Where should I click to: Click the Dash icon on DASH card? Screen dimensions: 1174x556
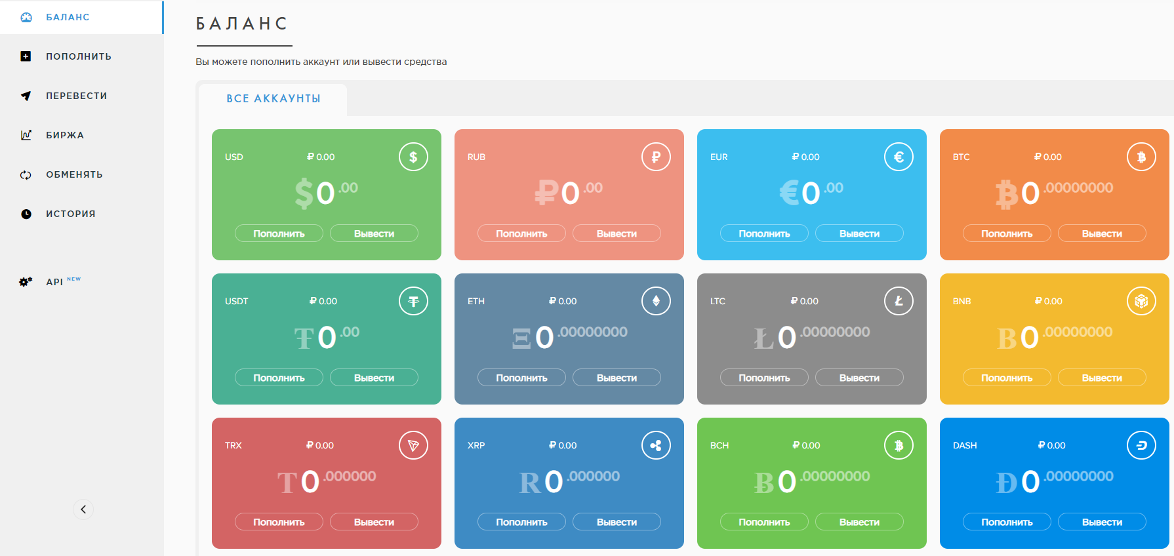coord(1141,446)
